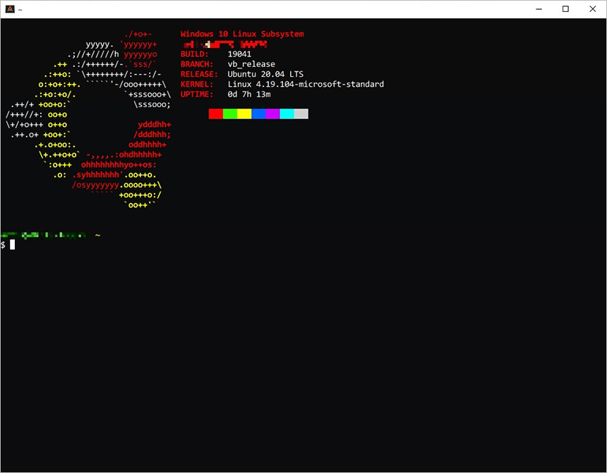This screenshot has height=473, width=607.
Task: Maximize the terminal window
Action: tap(565, 9)
